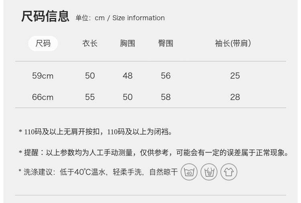Image resolution: width=301 pixels, height=203 pixels.
Task: Select the 66cm size row label
Action: [43, 97]
